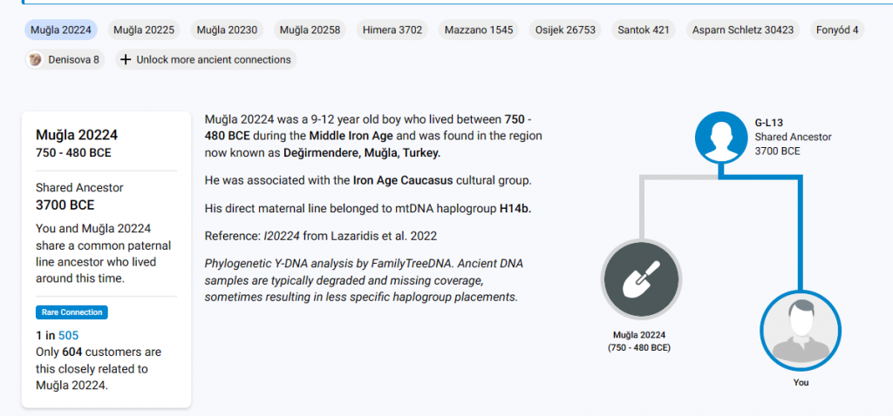893x416 pixels.
Task: Select the Fonyód 4 chip
Action: point(837,30)
